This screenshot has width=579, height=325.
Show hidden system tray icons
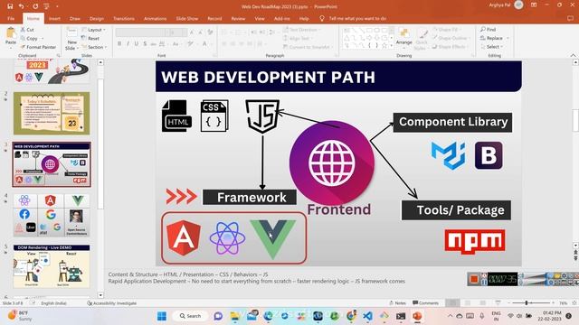[450, 316]
